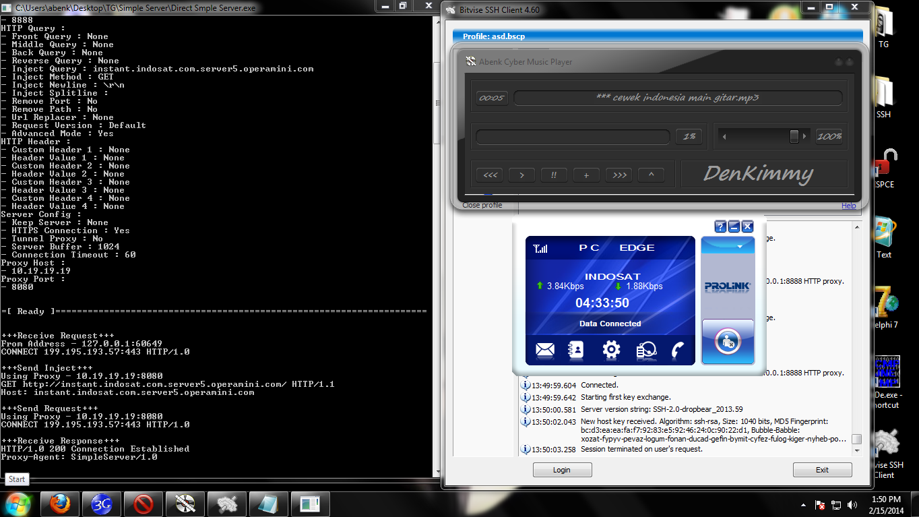
Task: Click the Login button in Bitvise SSH Client
Action: click(x=562, y=470)
